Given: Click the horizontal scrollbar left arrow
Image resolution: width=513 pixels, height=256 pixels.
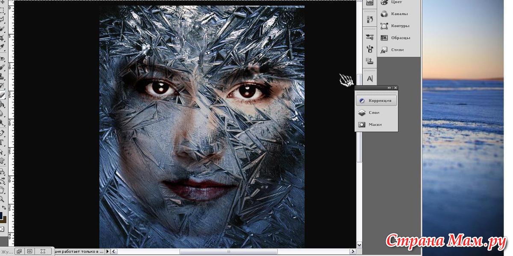Looking at the screenshot, I should (x=113, y=251).
